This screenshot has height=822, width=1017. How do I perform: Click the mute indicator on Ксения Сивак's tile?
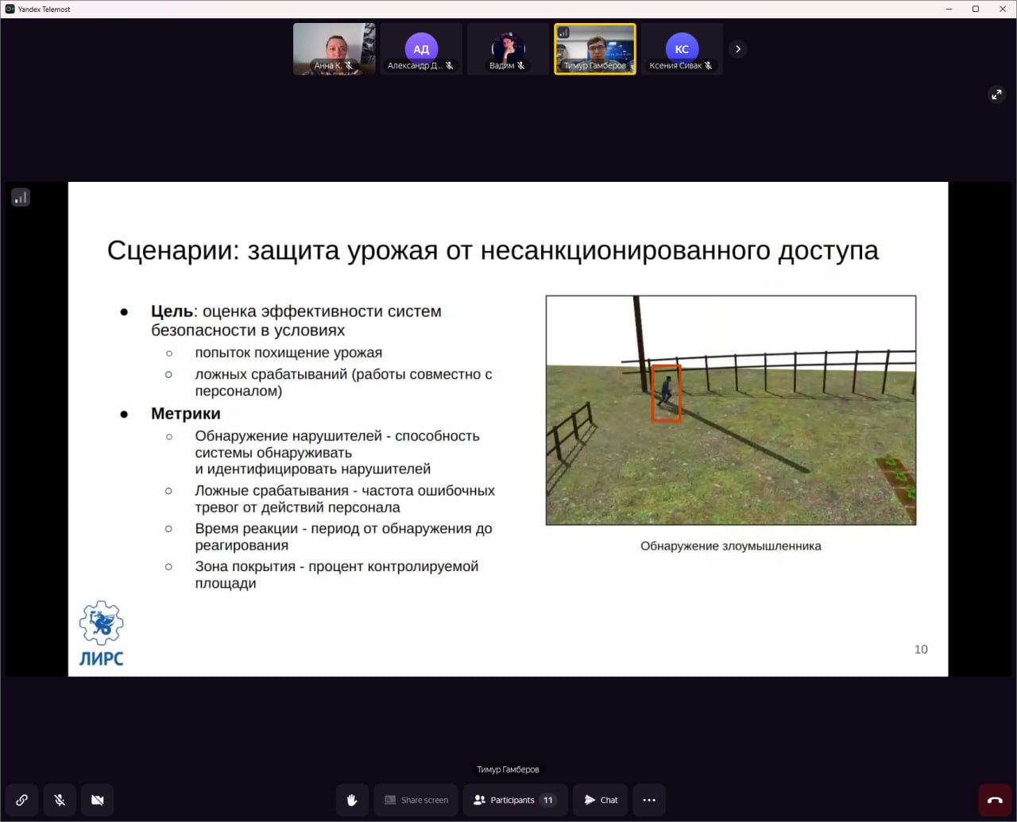[710, 66]
